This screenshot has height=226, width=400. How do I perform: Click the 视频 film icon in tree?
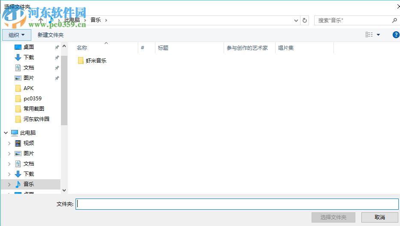pos(18,143)
